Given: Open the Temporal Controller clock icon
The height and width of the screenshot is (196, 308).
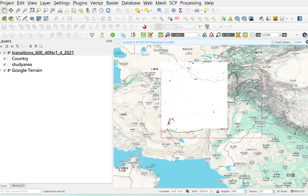Looking at the screenshot, I should [x=101, y=10].
